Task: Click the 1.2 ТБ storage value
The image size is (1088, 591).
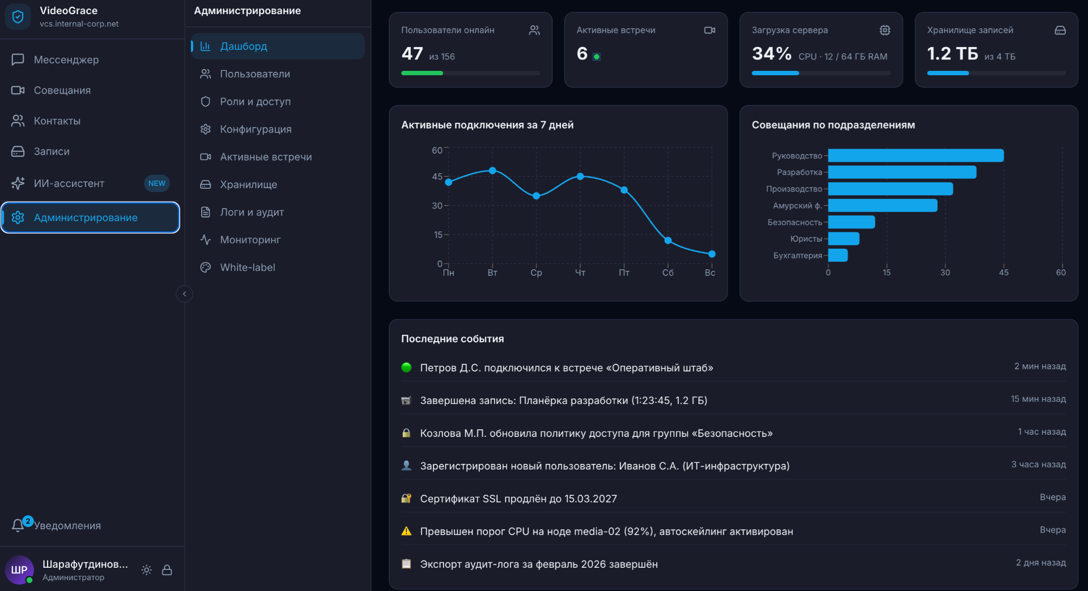Action: pyautogui.click(x=953, y=54)
